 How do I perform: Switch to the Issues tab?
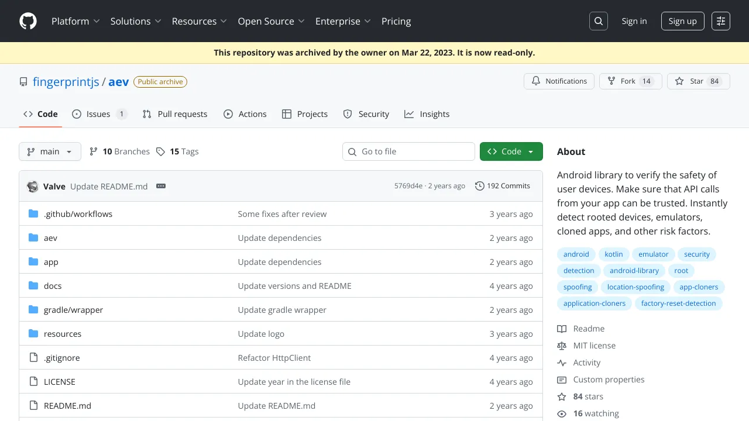point(99,114)
